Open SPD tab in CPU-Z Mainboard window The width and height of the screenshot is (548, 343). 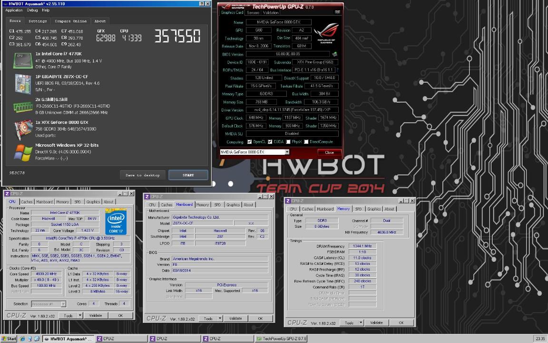(x=217, y=205)
